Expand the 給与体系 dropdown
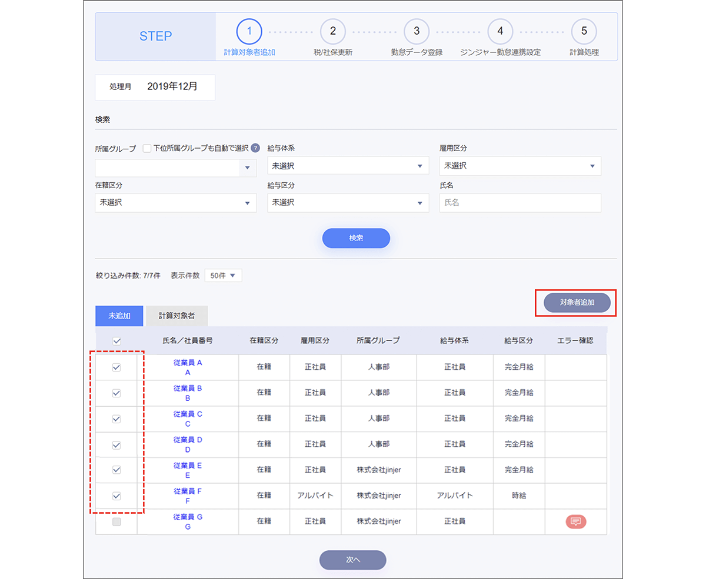Viewport: 706px width, 579px height. [x=348, y=166]
